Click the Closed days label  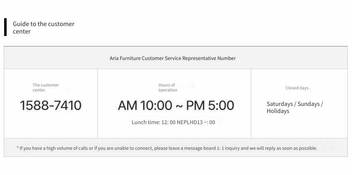297,88
